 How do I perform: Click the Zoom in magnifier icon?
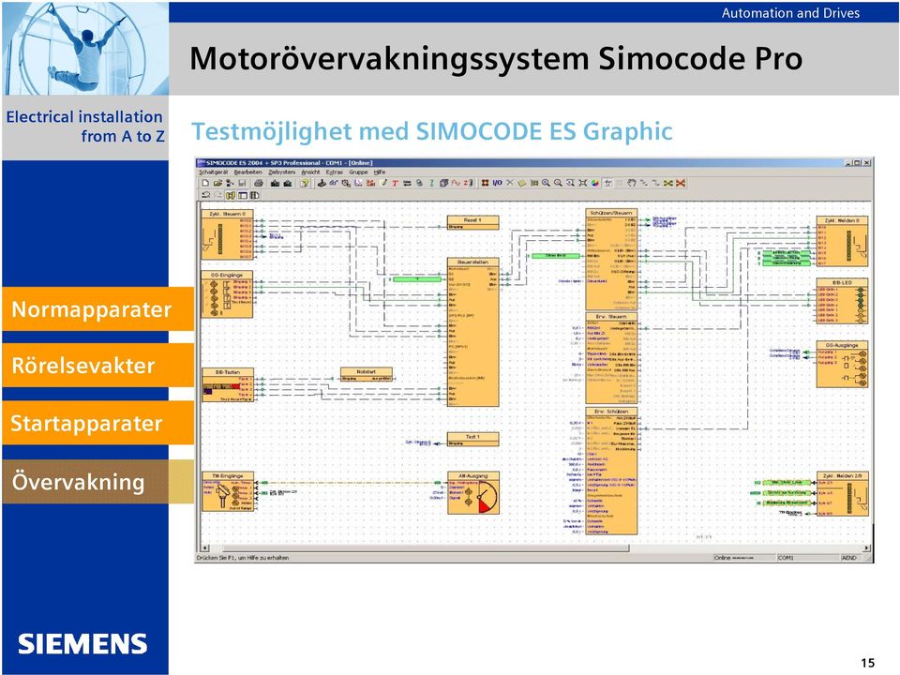point(546,183)
